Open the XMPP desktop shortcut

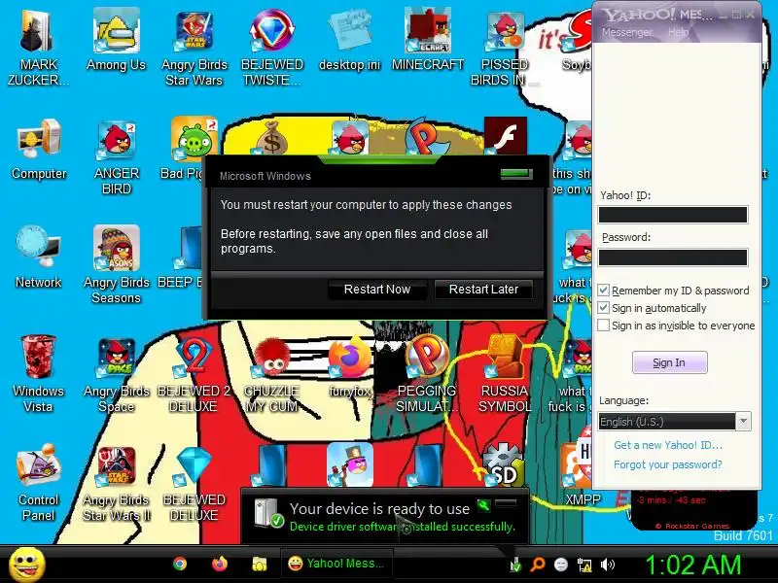pyautogui.click(x=578, y=467)
